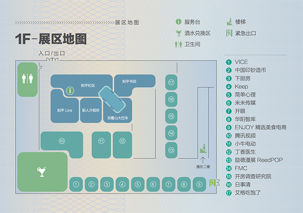The height and width of the screenshot is (213, 303).
Task: Select booth 6 on the map
Action: pyautogui.click(x=153, y=184)
